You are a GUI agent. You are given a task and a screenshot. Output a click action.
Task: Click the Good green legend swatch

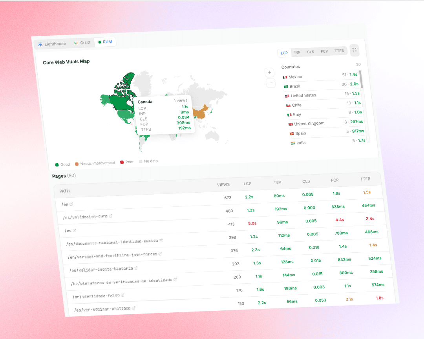point(57,165)
